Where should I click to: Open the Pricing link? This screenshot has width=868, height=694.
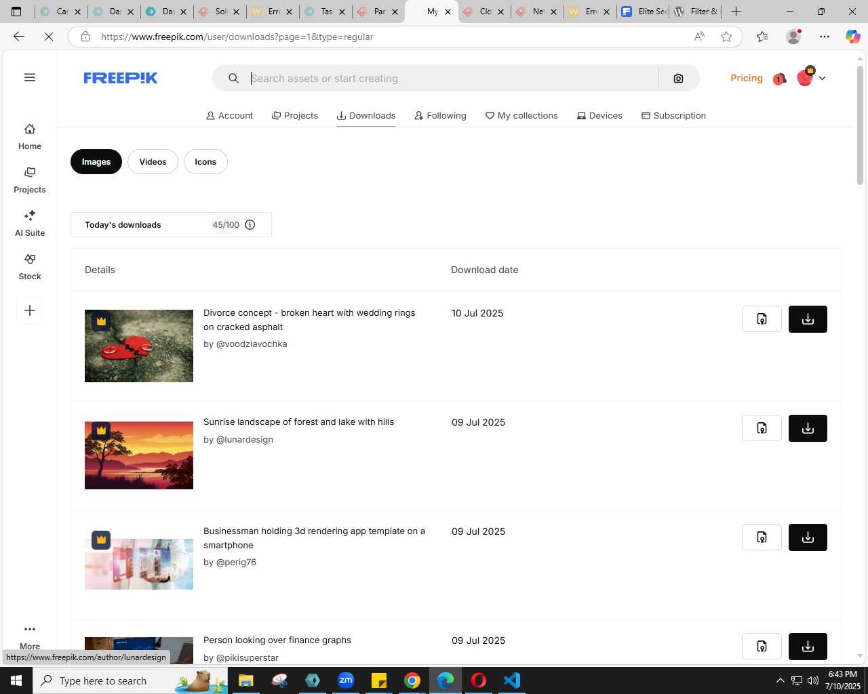[746, 79]
